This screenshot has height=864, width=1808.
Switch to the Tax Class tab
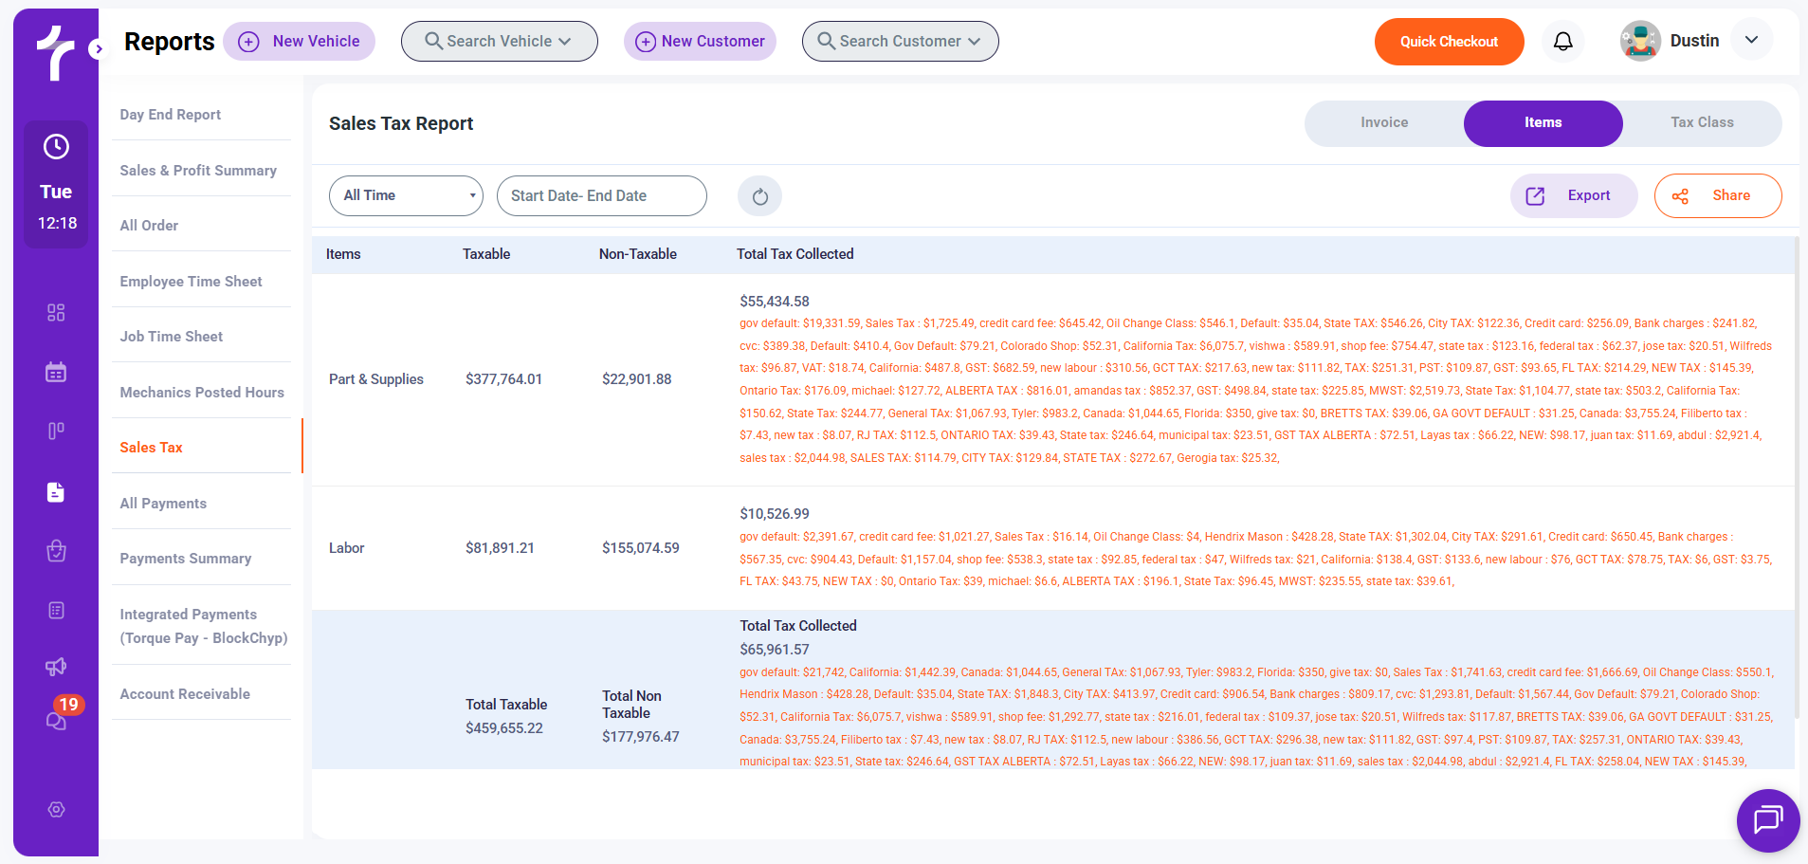(1701, 123)
